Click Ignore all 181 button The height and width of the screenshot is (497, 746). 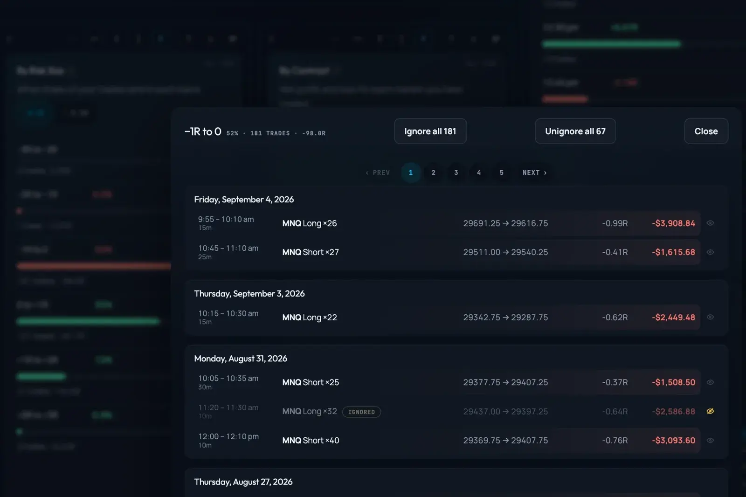click(430, 131)
